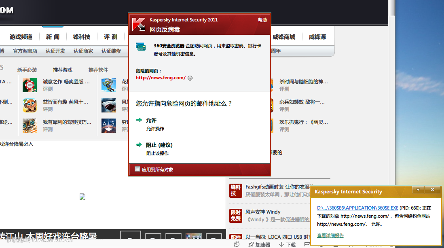Click the broken image placeholder
The height and width of the screenshot is (248, 444).
(82, 197)
